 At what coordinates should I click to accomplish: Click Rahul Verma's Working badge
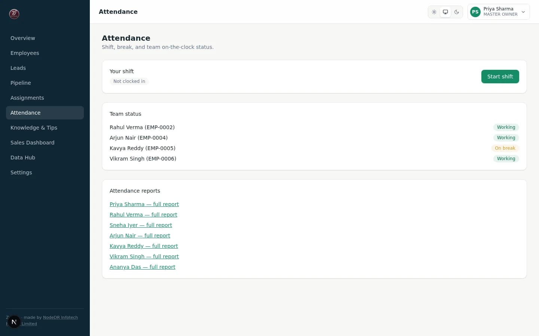(x=506, y=127)
